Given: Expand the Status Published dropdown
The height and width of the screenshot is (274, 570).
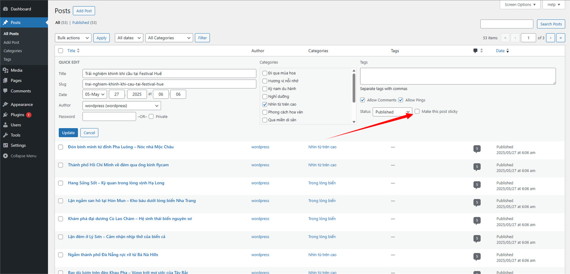Looking at the screenshot, I should (392, 112).
